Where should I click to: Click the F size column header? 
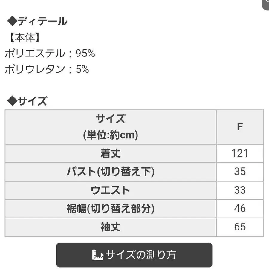point(240,127)
